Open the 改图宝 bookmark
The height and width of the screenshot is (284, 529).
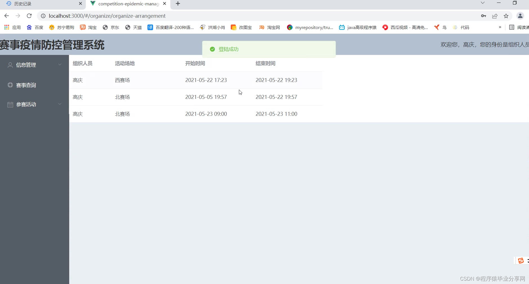[x=241, y=27]
